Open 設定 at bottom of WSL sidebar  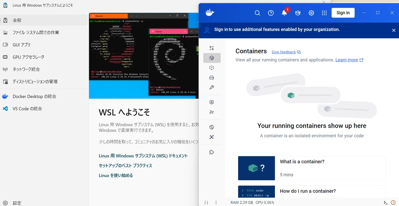(44, 203)
